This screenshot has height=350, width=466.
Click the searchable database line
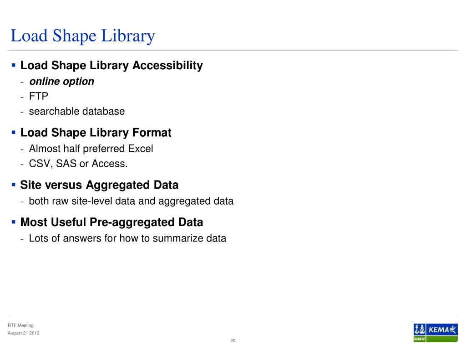(76, 111)
